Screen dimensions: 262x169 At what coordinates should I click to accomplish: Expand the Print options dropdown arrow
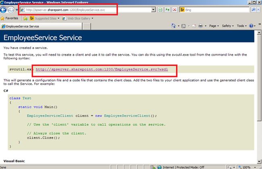pos(206,26)
